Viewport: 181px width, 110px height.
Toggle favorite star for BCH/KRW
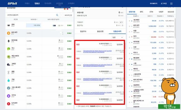pyautogui.click(x=129, y=80)
